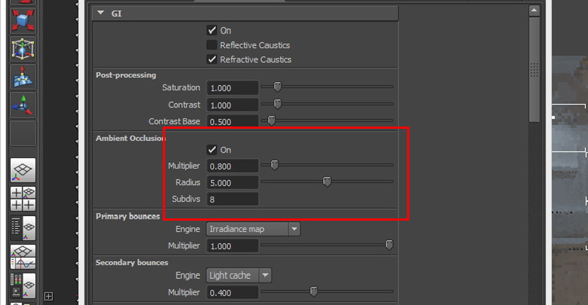
Task: Open the Primary bounces Engine dropdown
Action: click(x=253, y=229)
